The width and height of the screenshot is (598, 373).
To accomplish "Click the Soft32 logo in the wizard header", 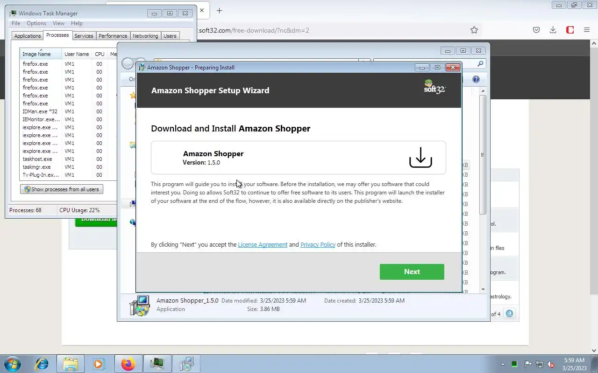I will coord(434,87).
